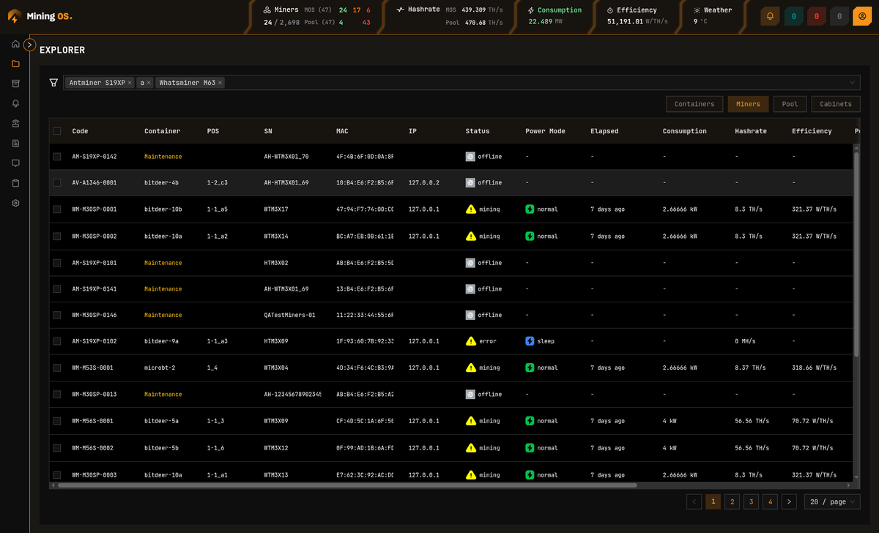Viewport: 879px width, 533px height.
Task: Open the alerts bell in sidebar
Action: (x=15, y=103)
